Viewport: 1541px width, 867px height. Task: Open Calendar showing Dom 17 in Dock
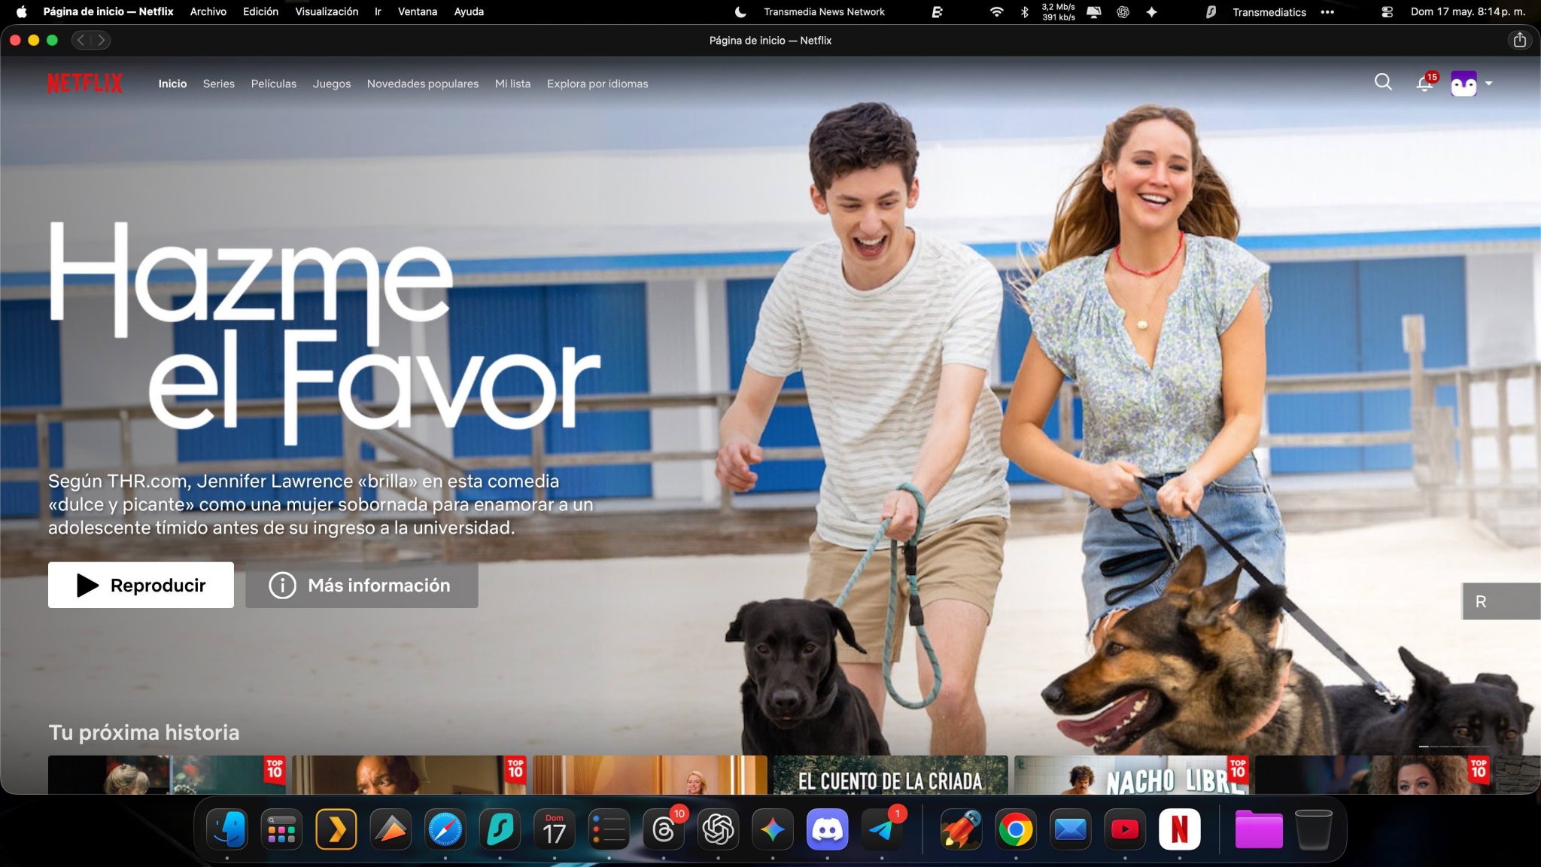(x=555, y=829)
